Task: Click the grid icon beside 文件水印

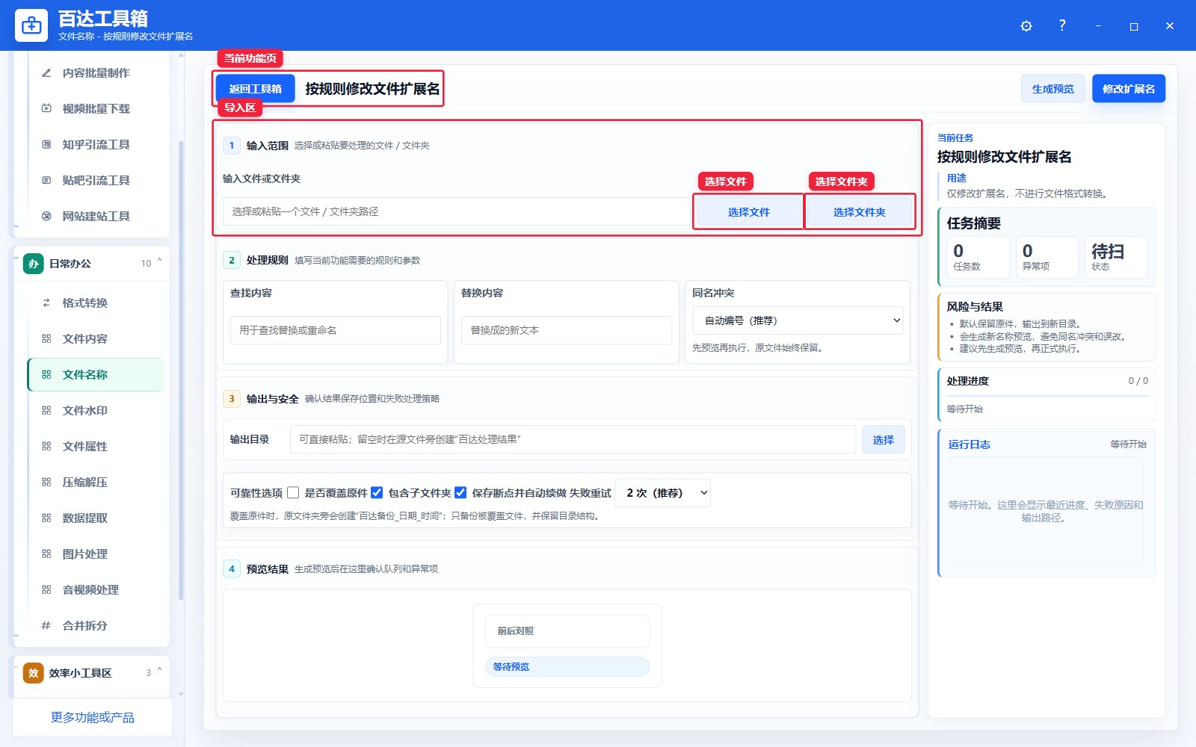Action: pyautogui.click(x=46, y=410)
